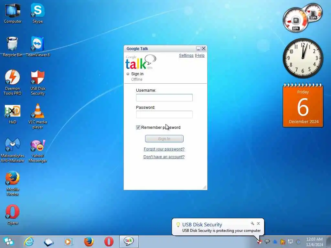Select the TeamViewer 8 desktop icon

coord(38,46)
